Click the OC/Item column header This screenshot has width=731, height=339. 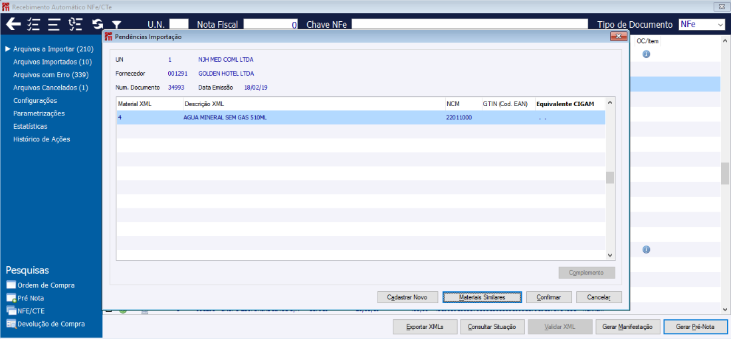(x=647, y=41)
